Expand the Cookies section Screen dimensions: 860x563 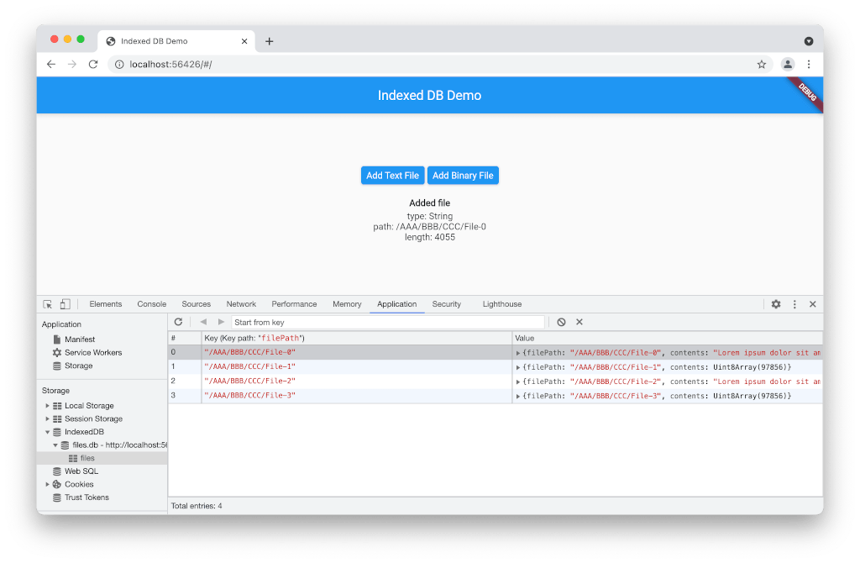pos(48,484)
